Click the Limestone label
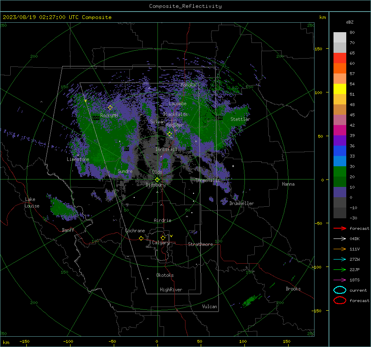Screen dimensions: 371x347 (78, 159)
